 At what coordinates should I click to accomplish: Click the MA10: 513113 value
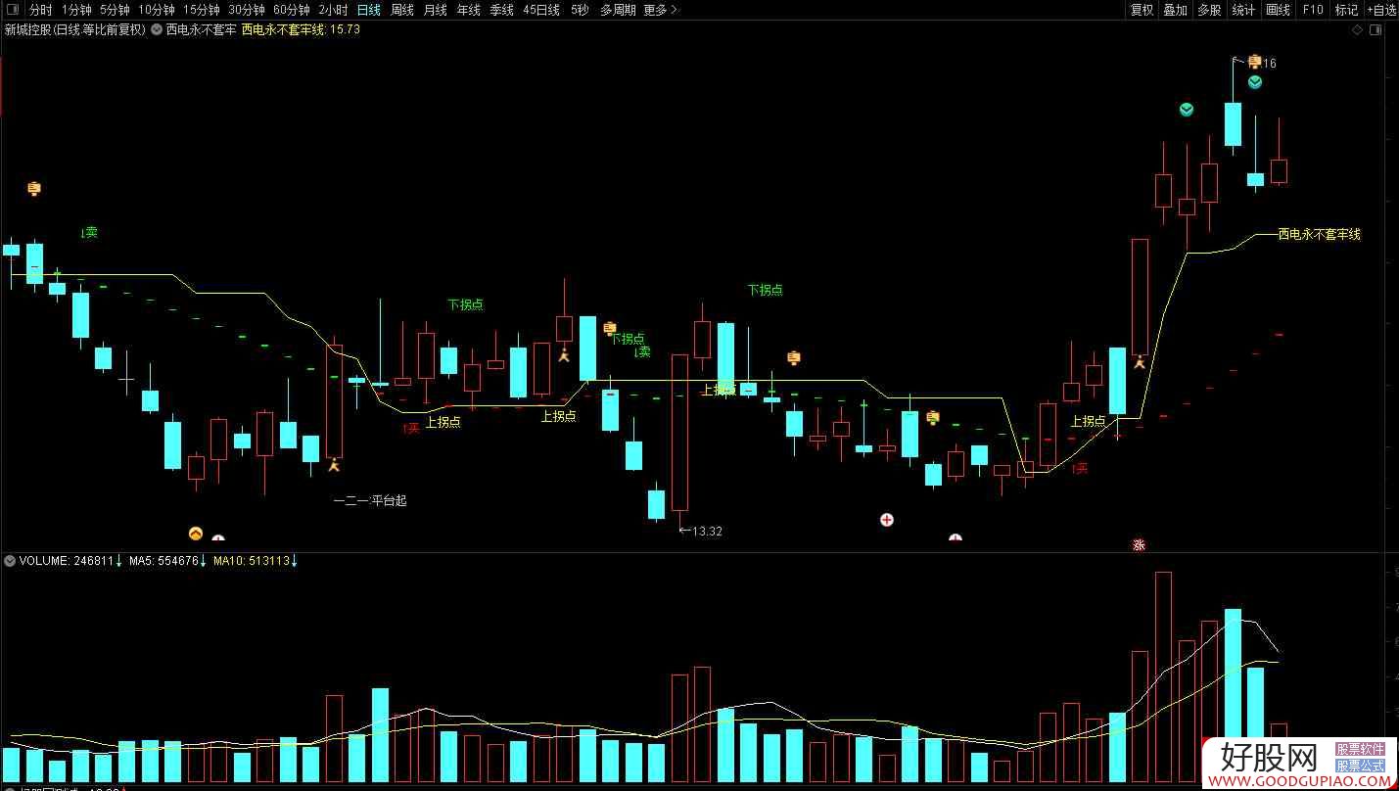tap(252, 561)
